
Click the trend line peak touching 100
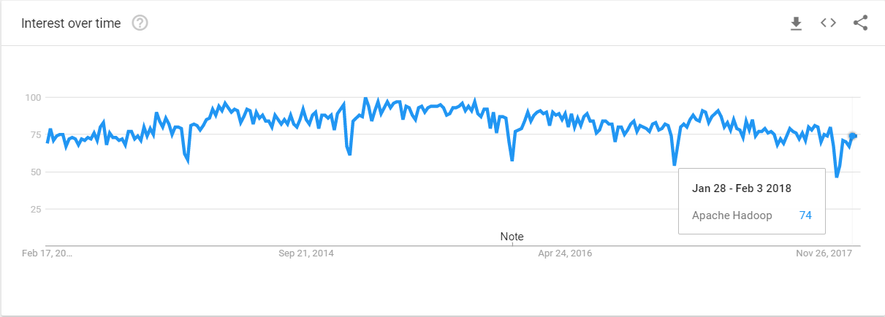point(365,98)
